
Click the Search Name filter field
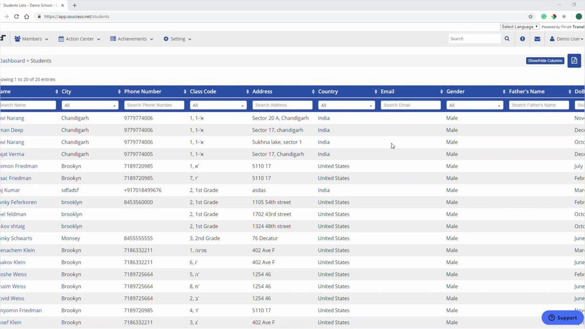(x=28, y=105)
